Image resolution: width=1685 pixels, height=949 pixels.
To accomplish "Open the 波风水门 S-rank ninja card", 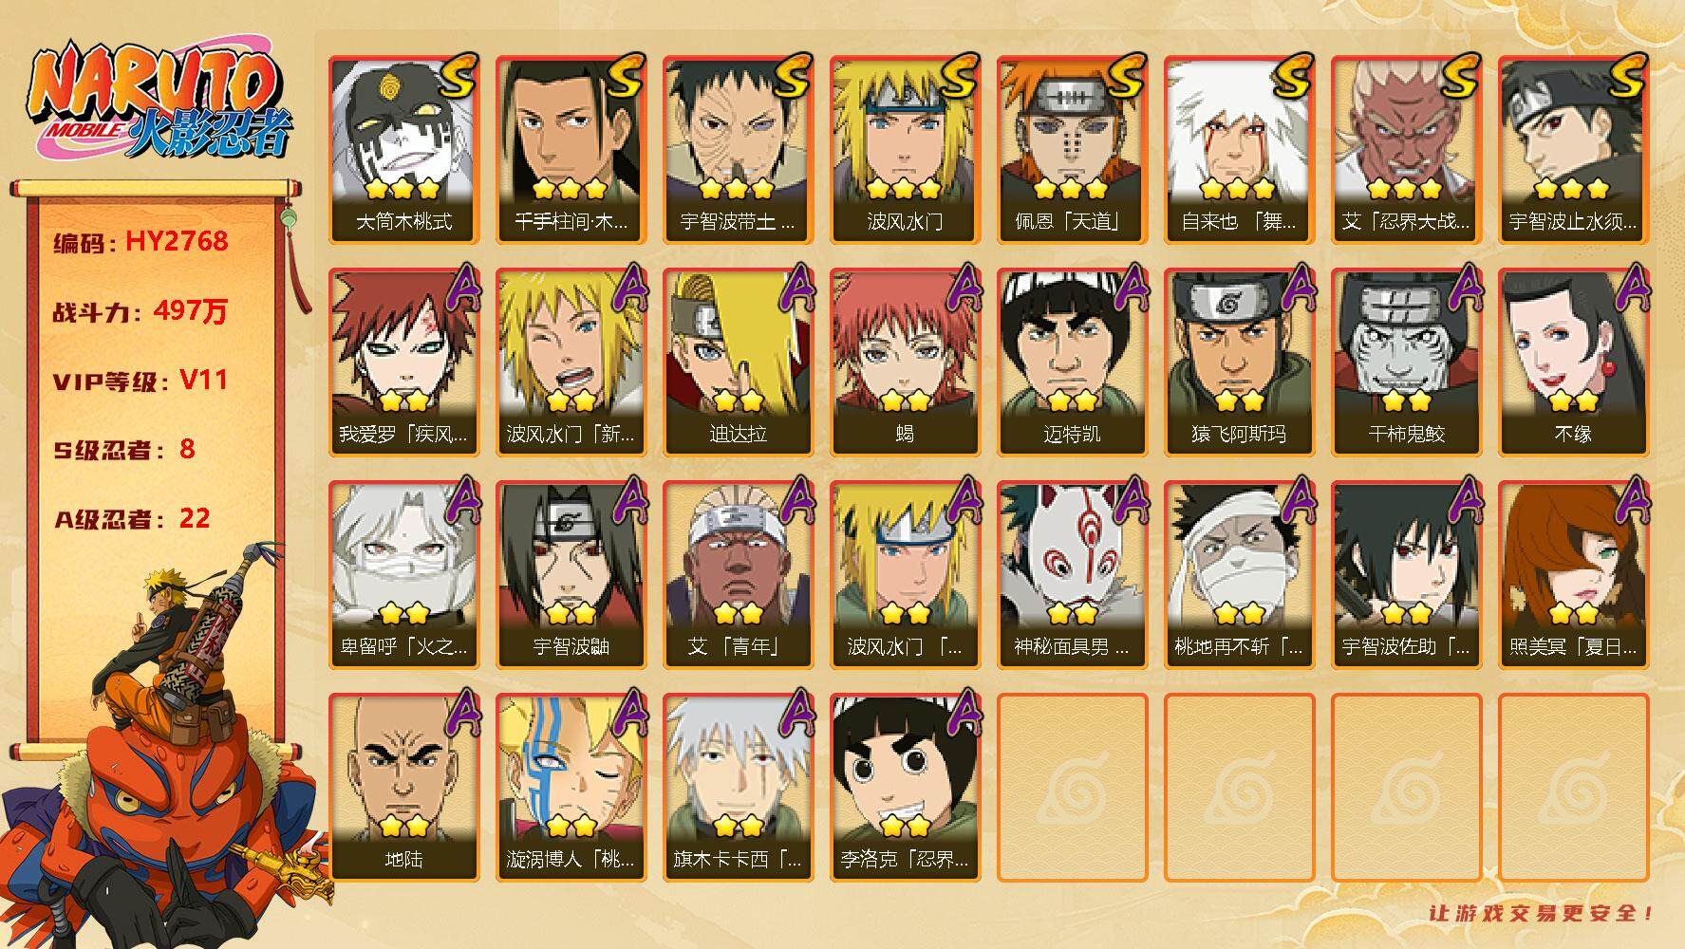I will point(905,150).
